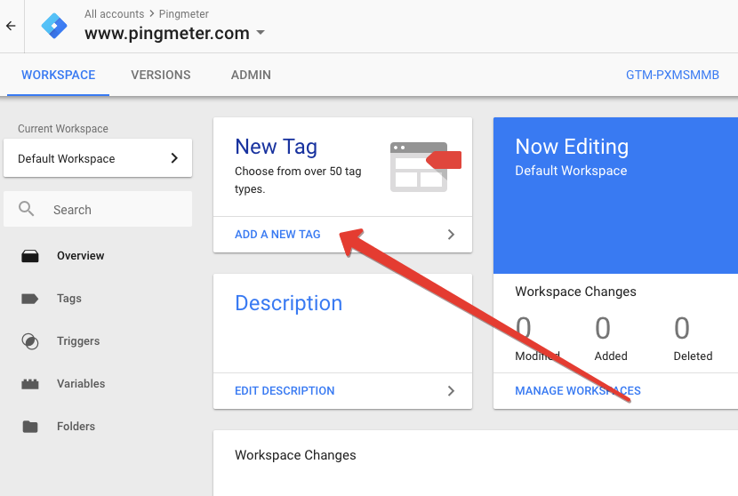
Task: Click Default Workspace text in blue card
Action: (571, 171)
